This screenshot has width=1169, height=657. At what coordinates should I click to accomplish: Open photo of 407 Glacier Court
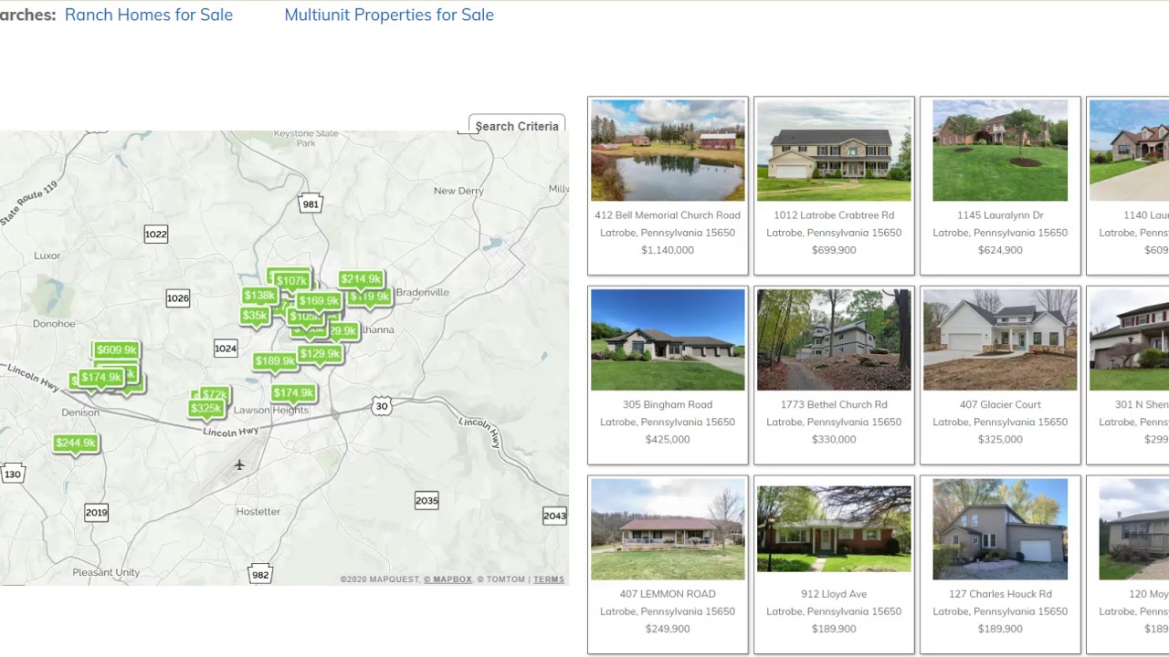pyautogui.click(x=1000, y=339)
